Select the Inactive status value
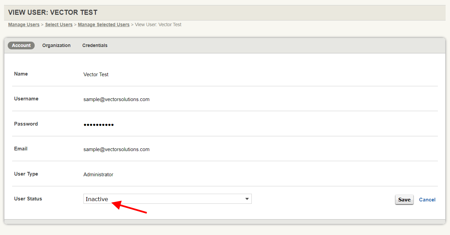Image resolution: width=450 pixels, height=235 pixels. pyautogui.click(x=97, y=199)
